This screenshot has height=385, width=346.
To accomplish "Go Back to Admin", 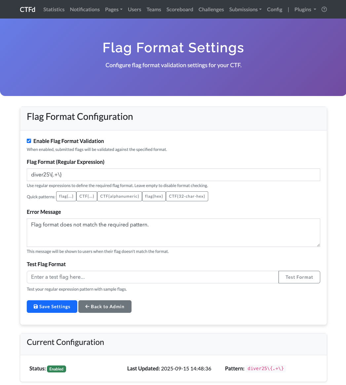I will tap(105, 307).
